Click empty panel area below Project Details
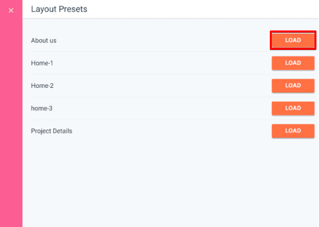This screenshot has width=319, height=227. pos(167,183)
